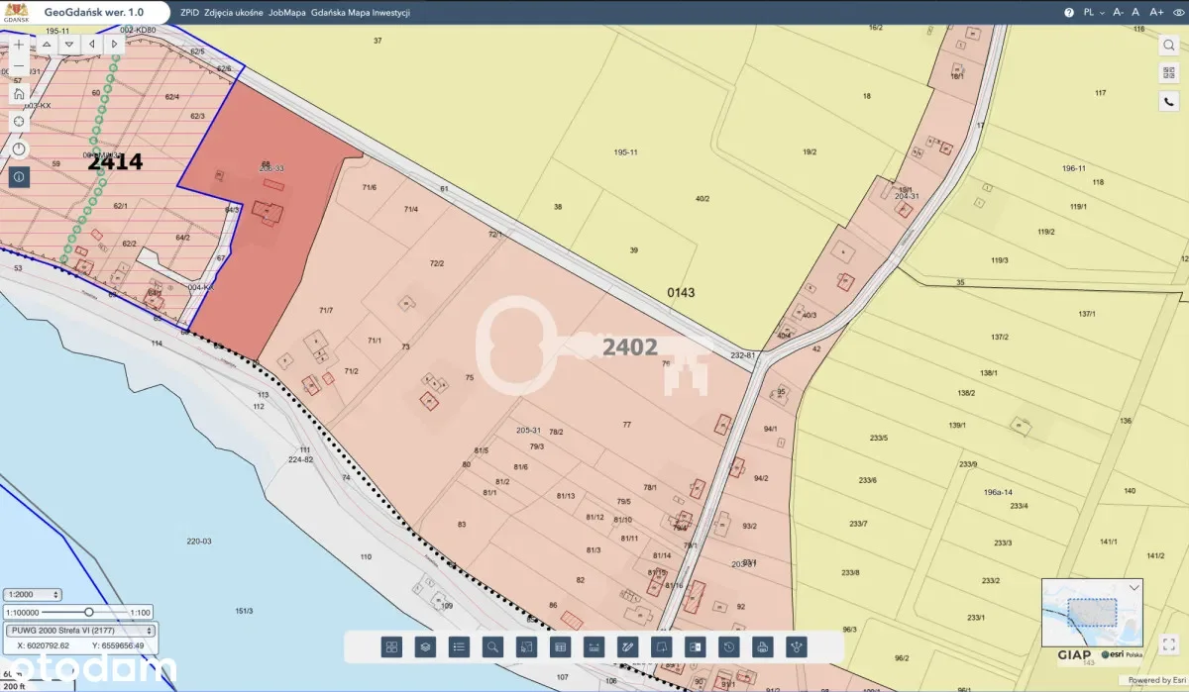Click the phone contact icon
Image resolution: width=1189 pixels, height=692 pixels.
tap(1169, 101)
